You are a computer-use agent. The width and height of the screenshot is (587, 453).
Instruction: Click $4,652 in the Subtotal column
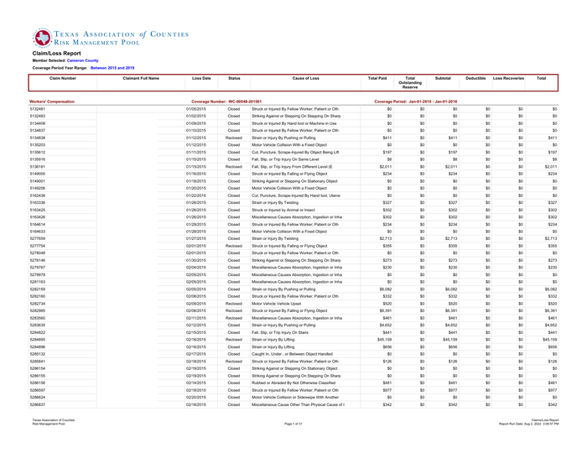click(451, 325)
